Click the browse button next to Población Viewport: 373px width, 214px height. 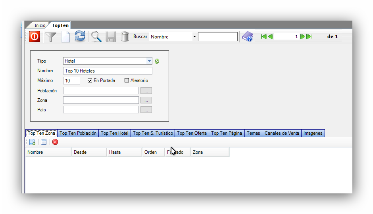146,91
